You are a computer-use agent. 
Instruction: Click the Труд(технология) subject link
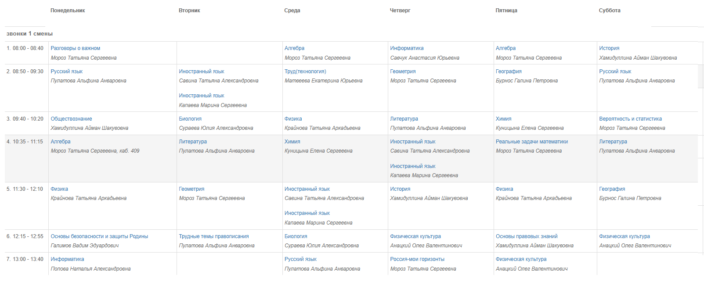[305, 71]
